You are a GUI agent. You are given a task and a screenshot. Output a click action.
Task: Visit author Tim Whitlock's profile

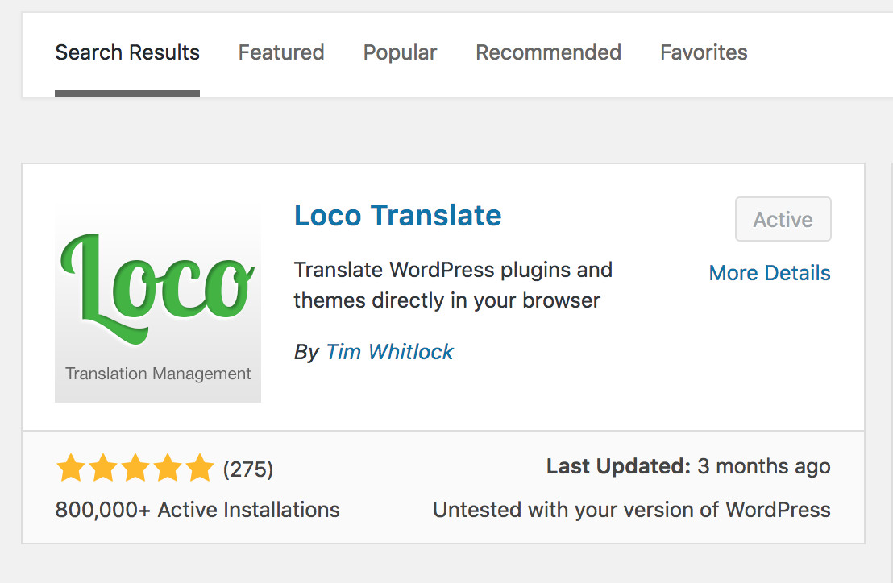tap(389, 352)
